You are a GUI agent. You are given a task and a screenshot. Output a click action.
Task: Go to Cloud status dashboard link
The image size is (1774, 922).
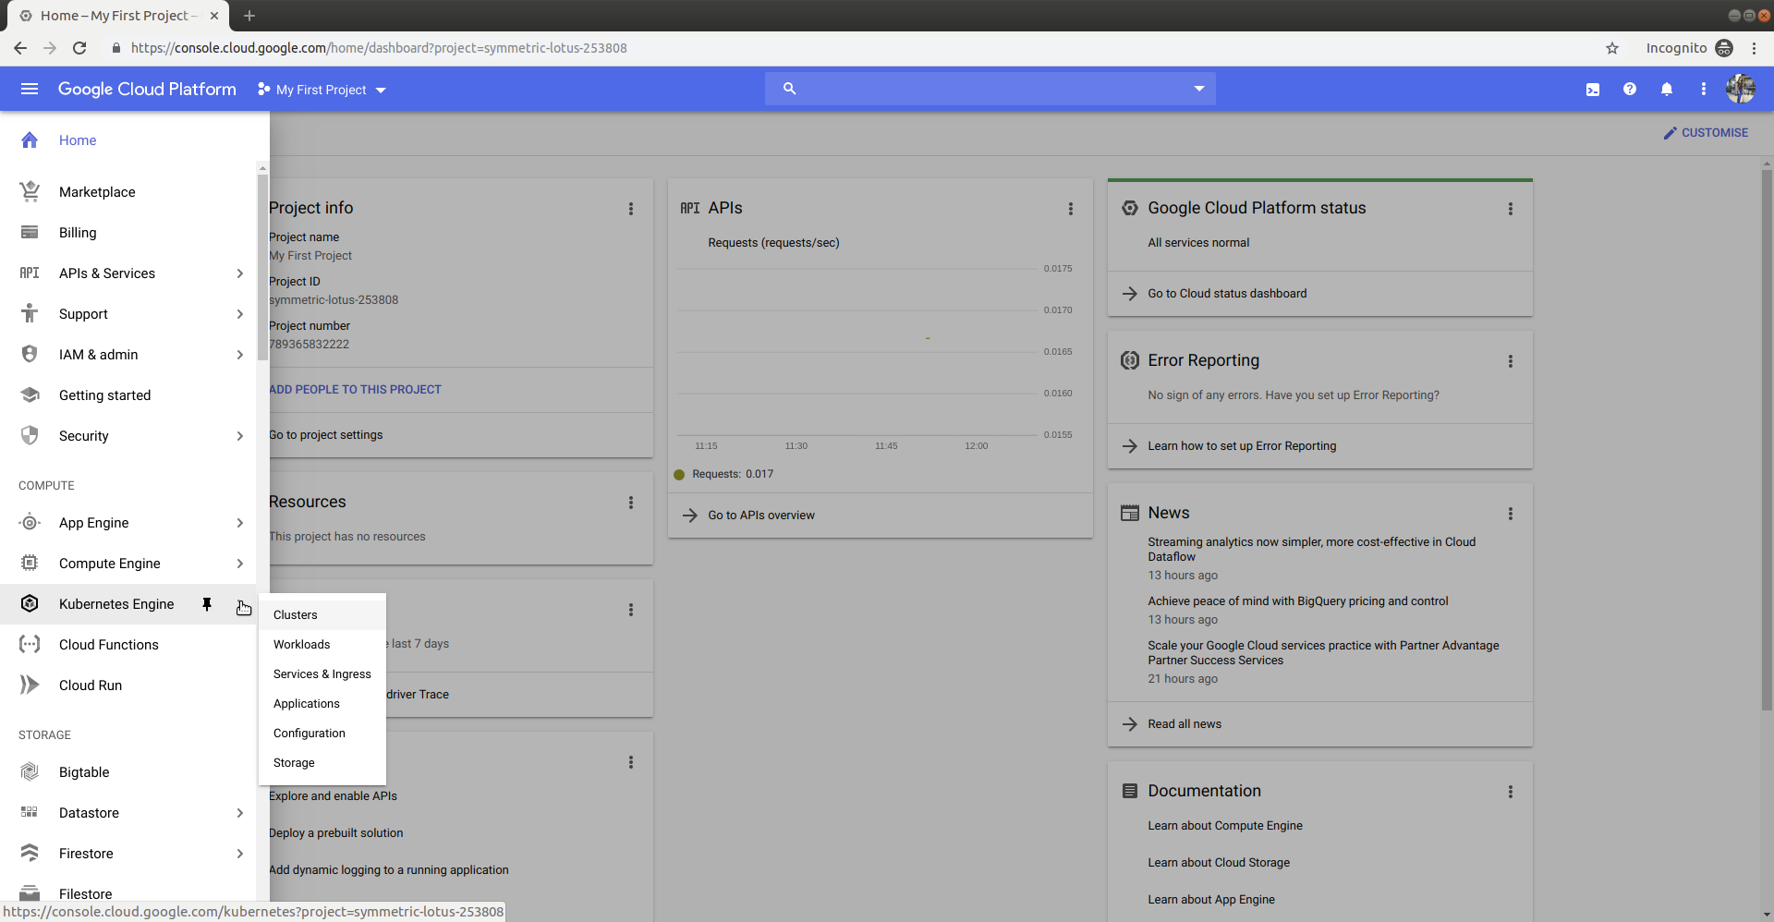(1227, 294)
